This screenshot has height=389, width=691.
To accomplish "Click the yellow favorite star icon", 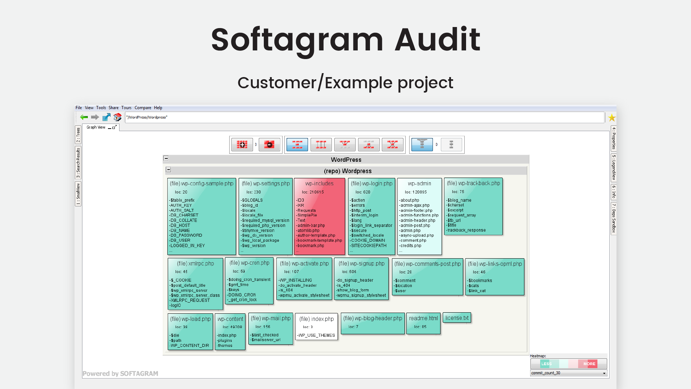I will pos(612,117).
